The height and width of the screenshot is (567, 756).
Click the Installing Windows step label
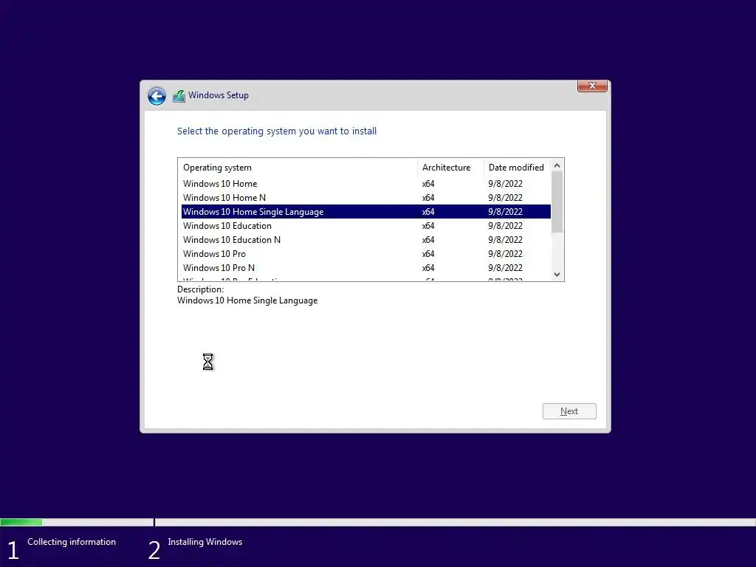pos(205,542)
